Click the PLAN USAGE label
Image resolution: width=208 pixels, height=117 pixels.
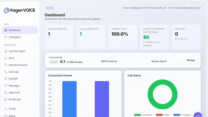55,57
